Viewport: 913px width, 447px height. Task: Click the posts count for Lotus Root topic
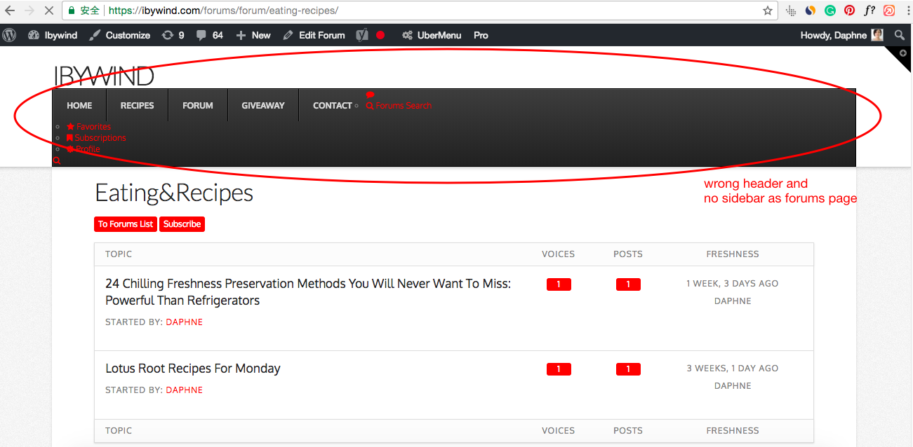[x=628, y=369]
